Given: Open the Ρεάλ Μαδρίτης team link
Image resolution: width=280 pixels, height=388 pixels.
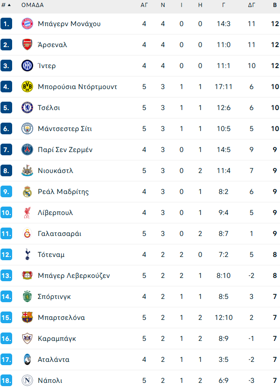Looking at the screenshot, I should [x=63, y=192].
